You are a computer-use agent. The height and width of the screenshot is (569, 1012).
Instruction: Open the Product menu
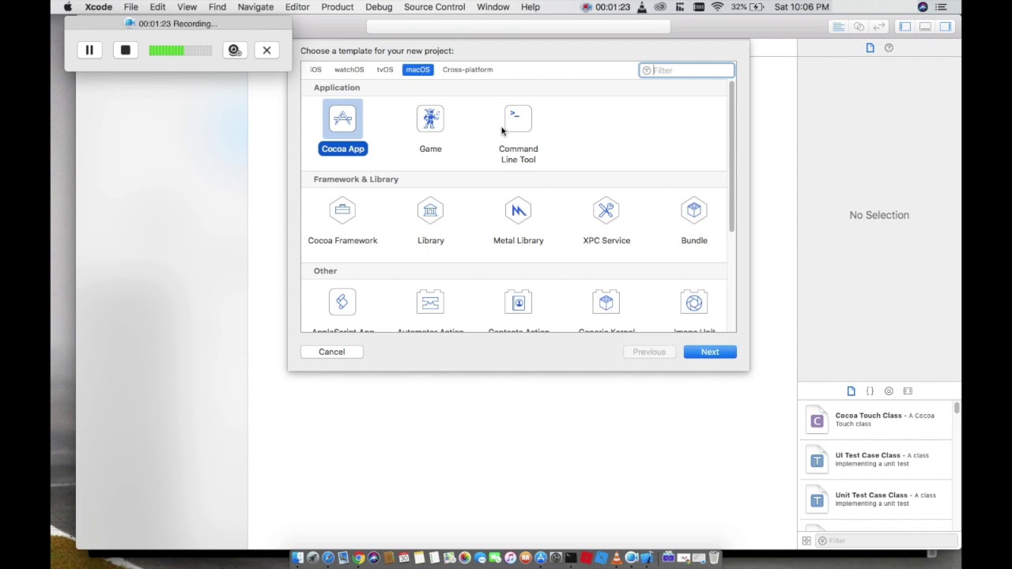(x=338, y=7)
